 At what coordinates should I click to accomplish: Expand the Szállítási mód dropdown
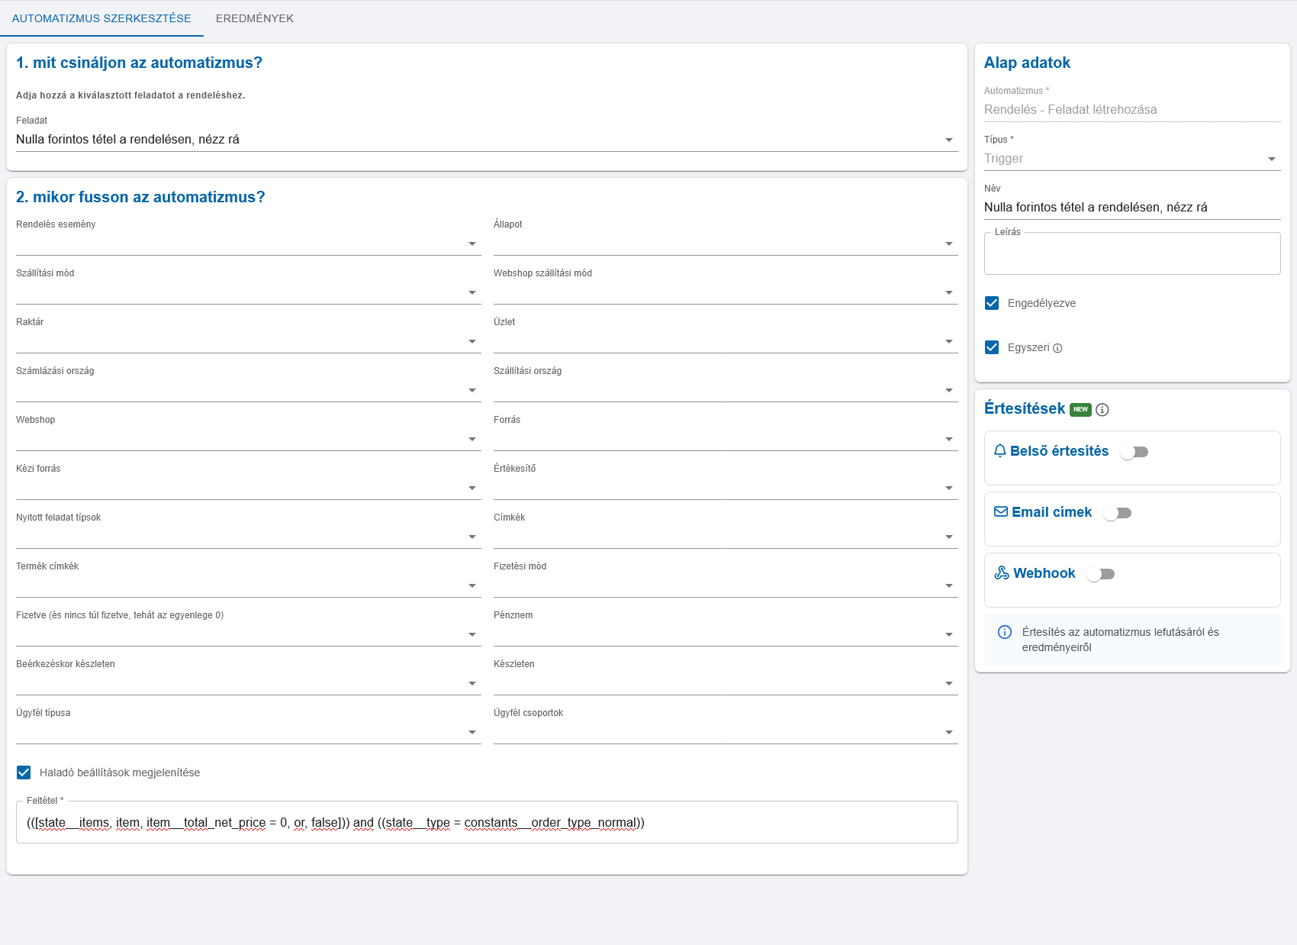click(x=248, y=292)
